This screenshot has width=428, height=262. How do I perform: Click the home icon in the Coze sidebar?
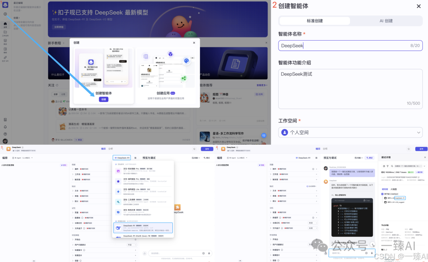(x=5, y=23)
